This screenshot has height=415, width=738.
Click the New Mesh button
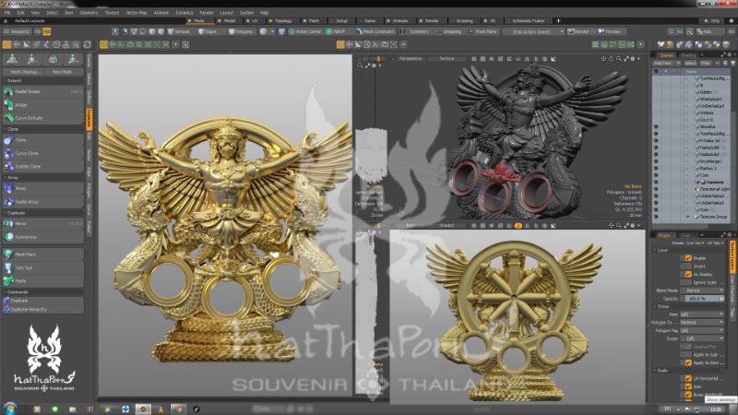pyautogui.click(x=62, y=72)
